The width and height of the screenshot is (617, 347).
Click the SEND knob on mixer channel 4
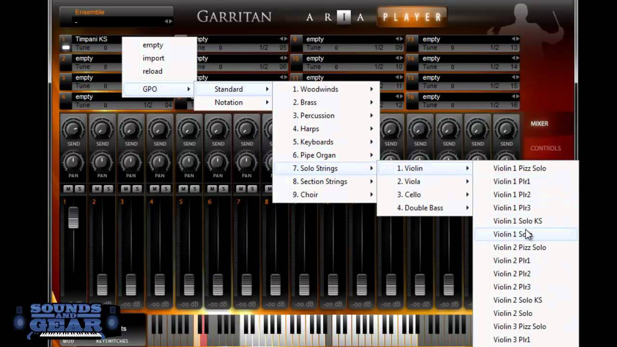coord(160,129)
